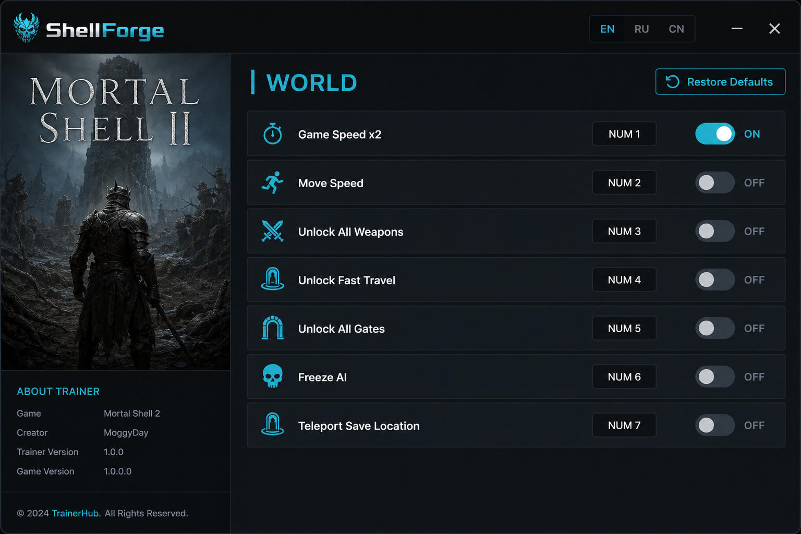Click the crossed swords icon for Unlock All Weapons
801x534 pixels.
coord(272,231)
